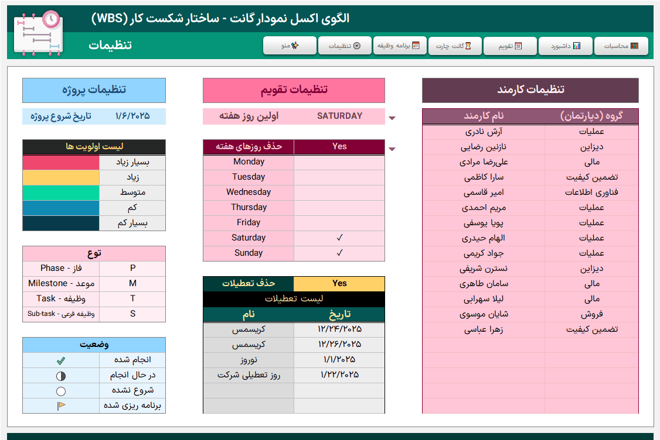Select employee name پویا یوسفی
This screenshot has width=660, height=440.
click(484, 223)
